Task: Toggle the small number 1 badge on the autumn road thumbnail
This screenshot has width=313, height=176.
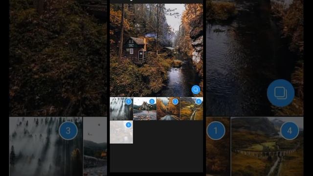Action: click(x=175, y=102)
